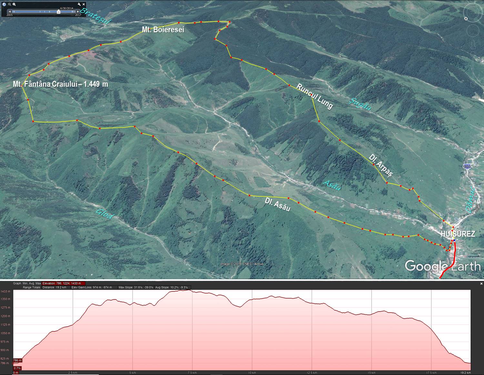Click the Max Slope statistic
This screenshot has width=484, height=375.
click(136, 287)
